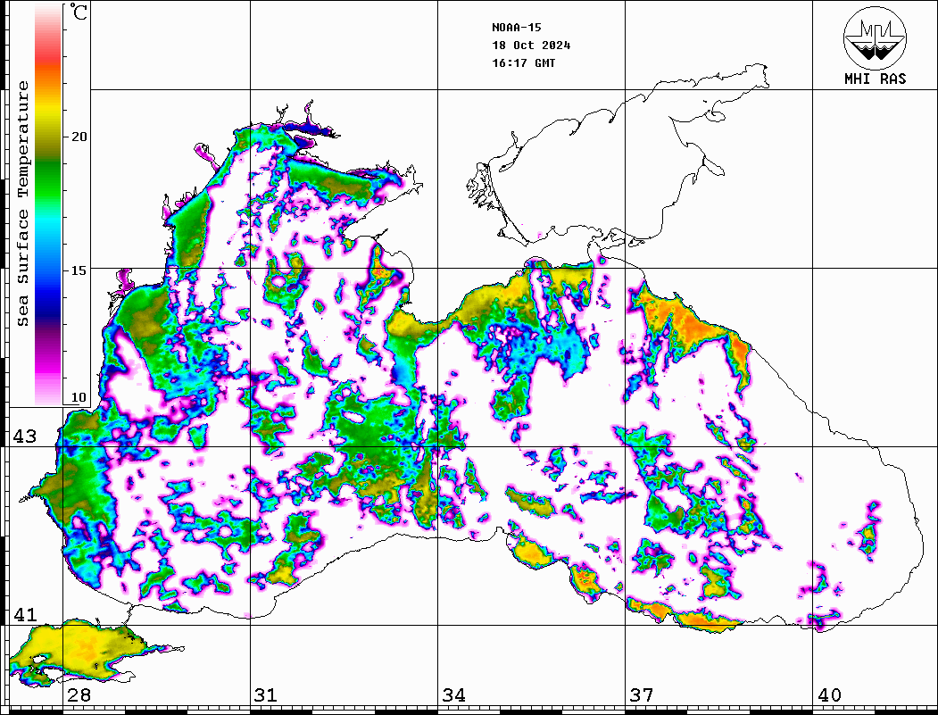Click the 15 tick label on the temperature scale
Image resolution: width=938 pixels, height=715 pixels.
pos(79,270)
